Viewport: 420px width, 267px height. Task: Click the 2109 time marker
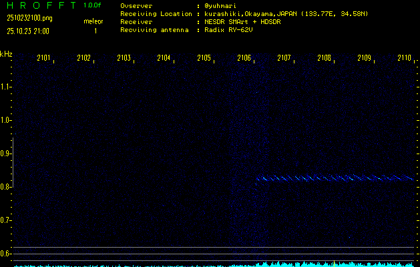[365, 58]
